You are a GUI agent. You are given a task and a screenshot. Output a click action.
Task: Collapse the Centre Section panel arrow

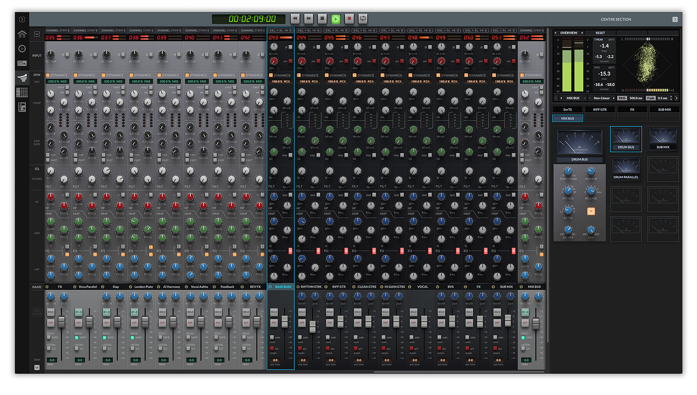coord(675,19)
